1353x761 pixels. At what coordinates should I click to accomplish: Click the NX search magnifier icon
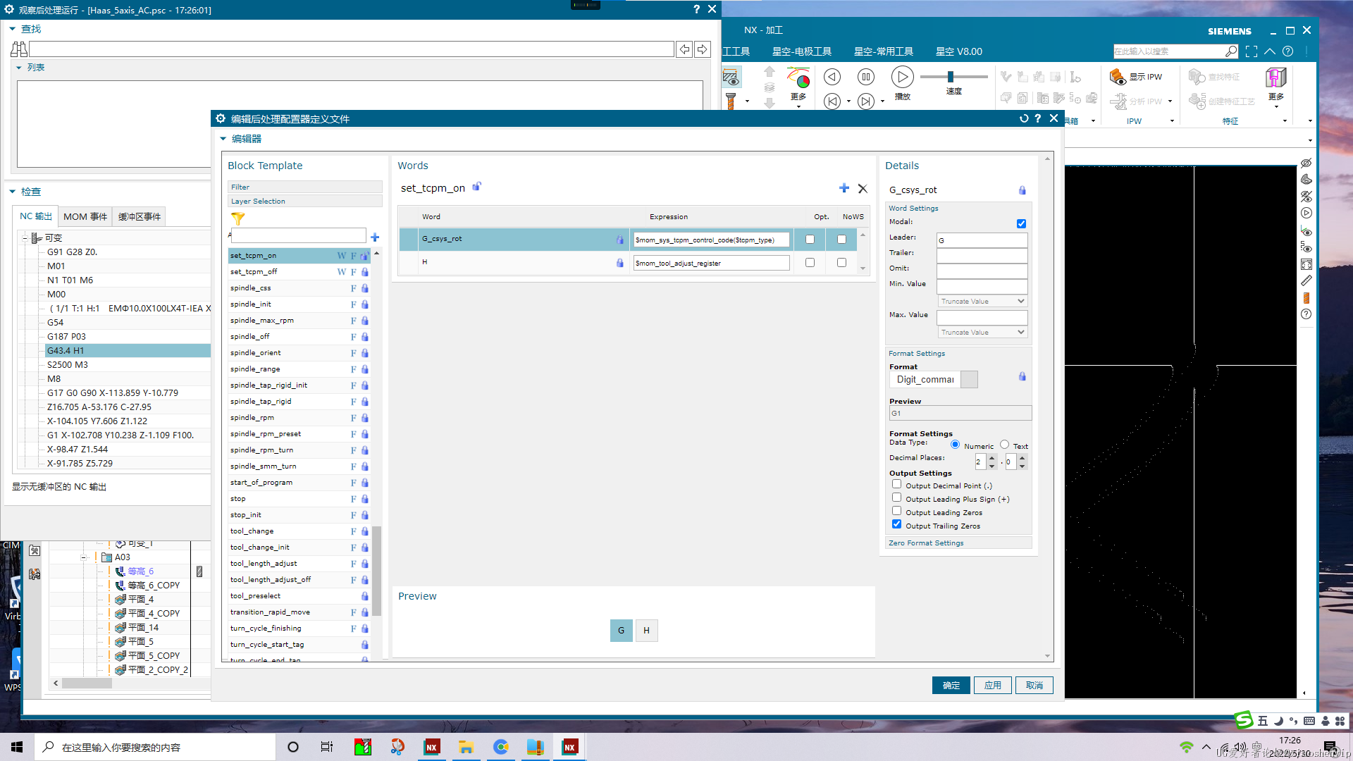pos(1230,51)
